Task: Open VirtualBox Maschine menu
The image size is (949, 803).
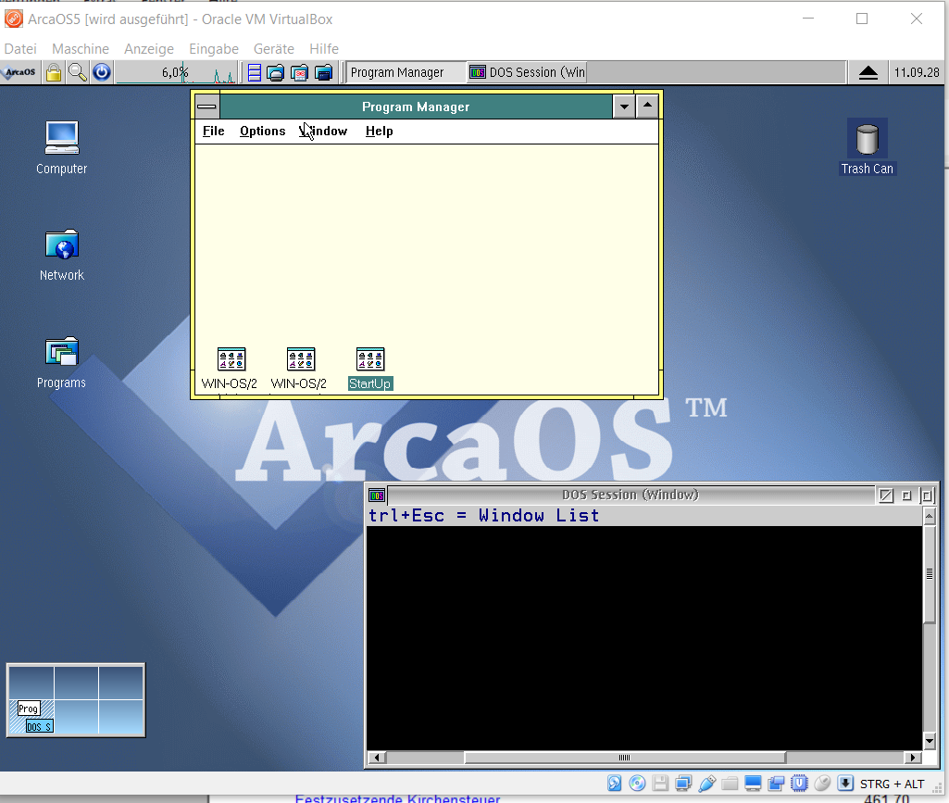Action: point(81,48)
